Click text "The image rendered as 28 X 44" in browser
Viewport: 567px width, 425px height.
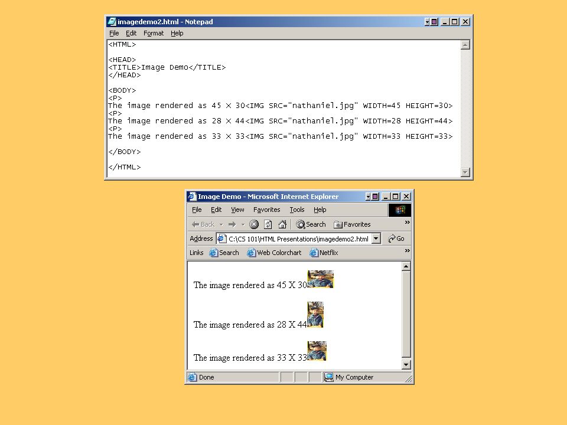[250, 325]
